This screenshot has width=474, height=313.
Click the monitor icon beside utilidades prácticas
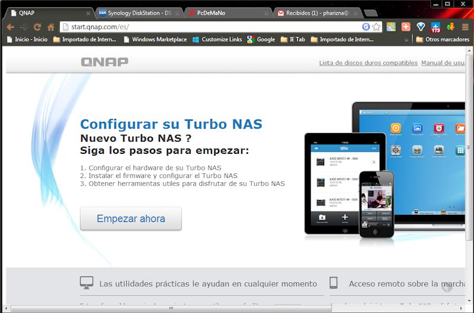click(87, 283)
